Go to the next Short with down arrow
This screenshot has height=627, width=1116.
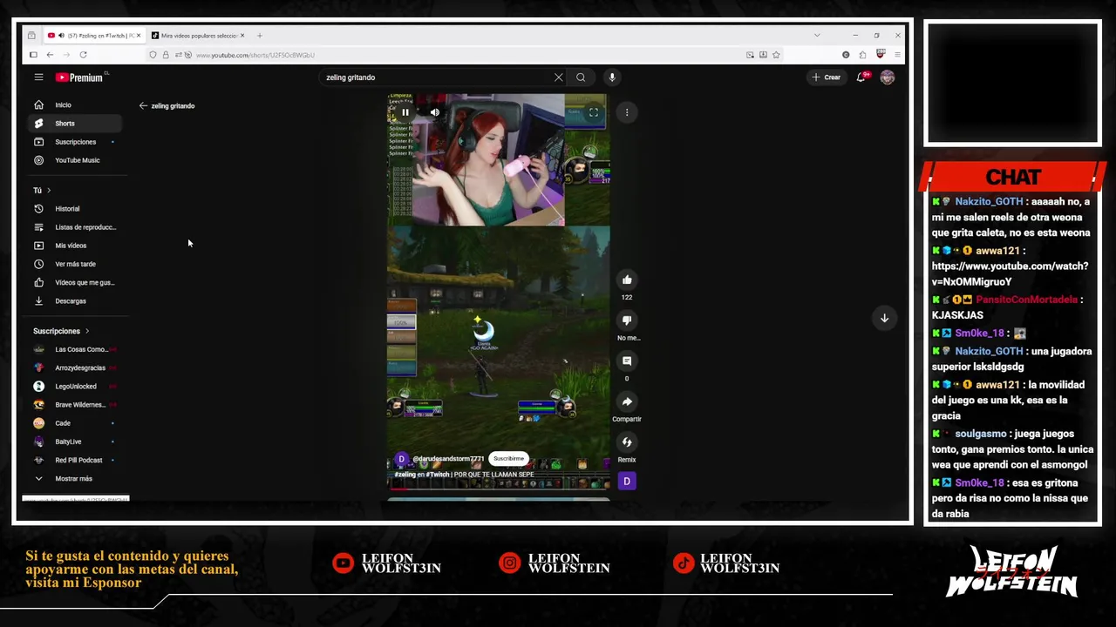tap(884, 318)
